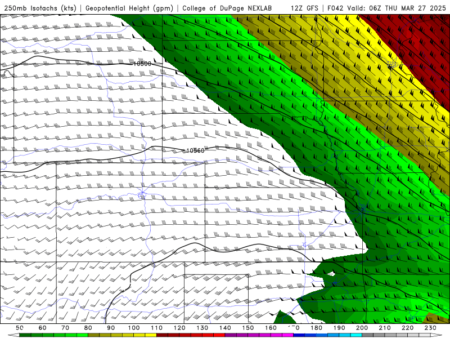The height and width of the screenshot is (338, 450).
Task: Click the "F042" forecast hour text
Action: 335,8
